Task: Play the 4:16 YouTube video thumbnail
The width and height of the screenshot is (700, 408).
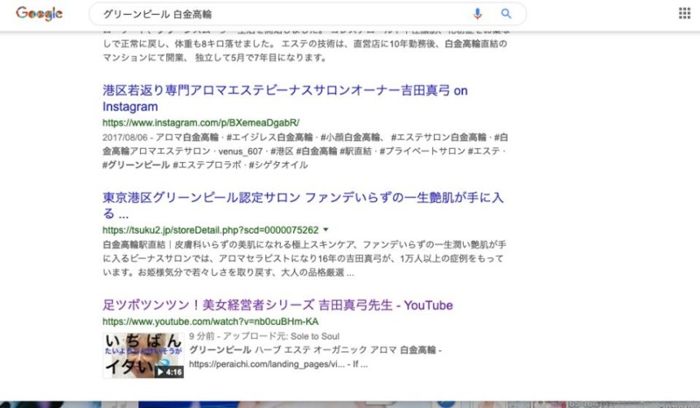Action: [x=143, y=355]
